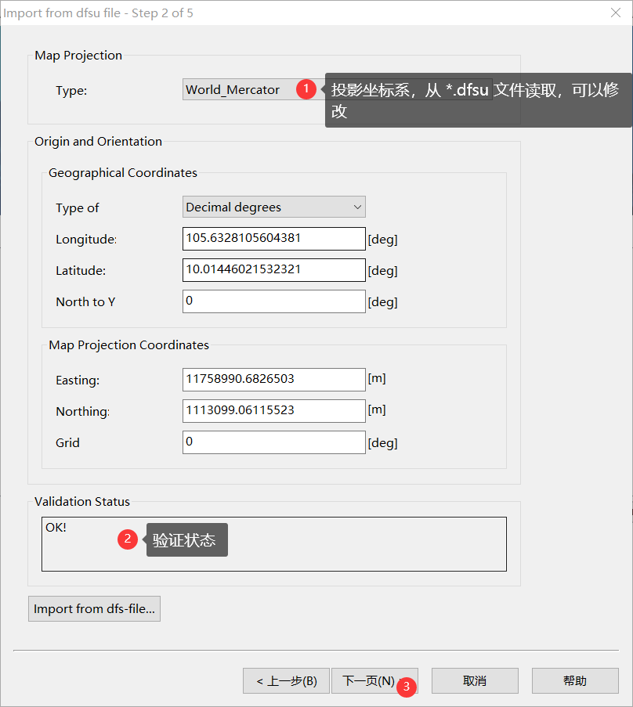Click the Geographical Coordinates group title
This screenshot has width=633, height=707.
point(123,173)
